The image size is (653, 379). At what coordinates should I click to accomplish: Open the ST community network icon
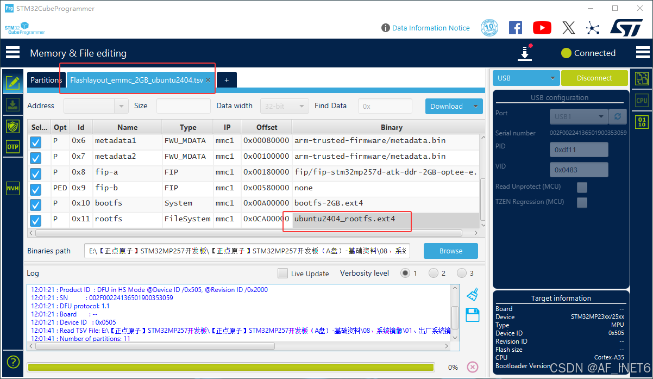point(593,28)
